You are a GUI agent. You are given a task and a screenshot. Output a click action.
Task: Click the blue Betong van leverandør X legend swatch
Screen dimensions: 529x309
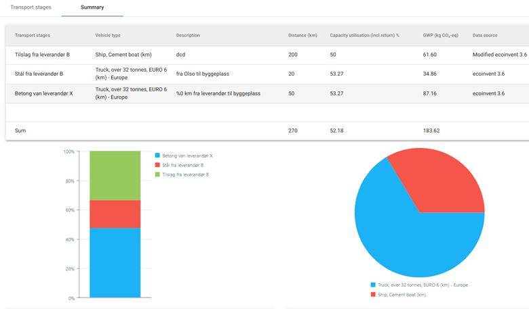point(157,156)
